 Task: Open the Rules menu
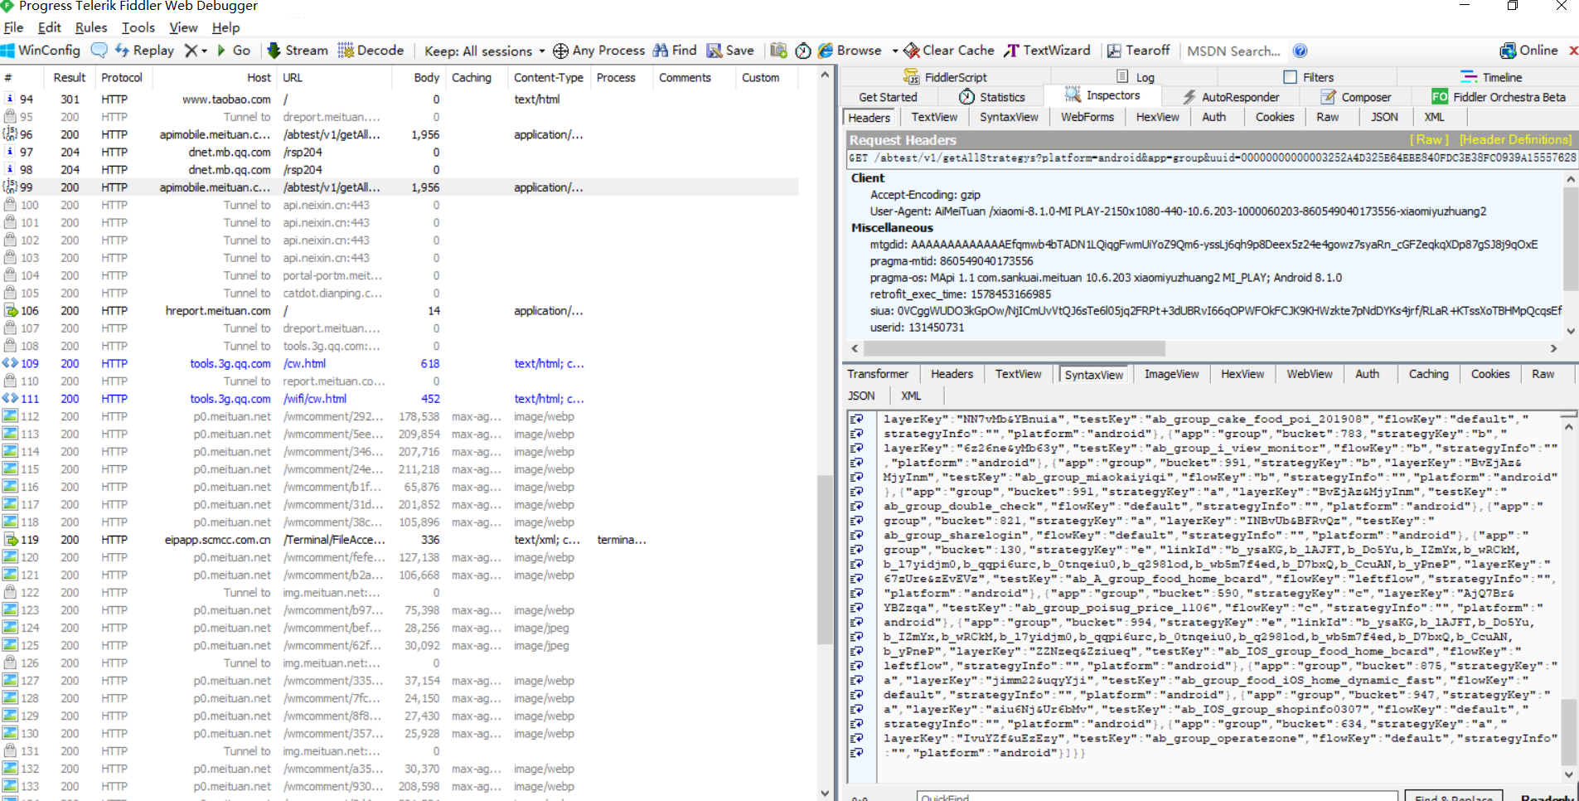[91, 27]
